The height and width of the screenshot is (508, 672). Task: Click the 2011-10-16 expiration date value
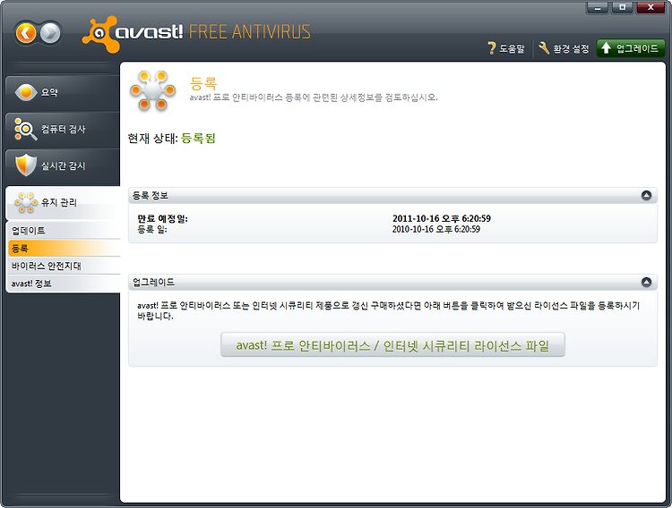coord(442,219)
